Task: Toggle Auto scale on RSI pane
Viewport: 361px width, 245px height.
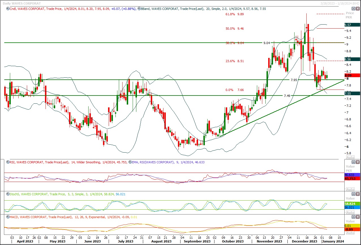Action: tap(350, 189)
